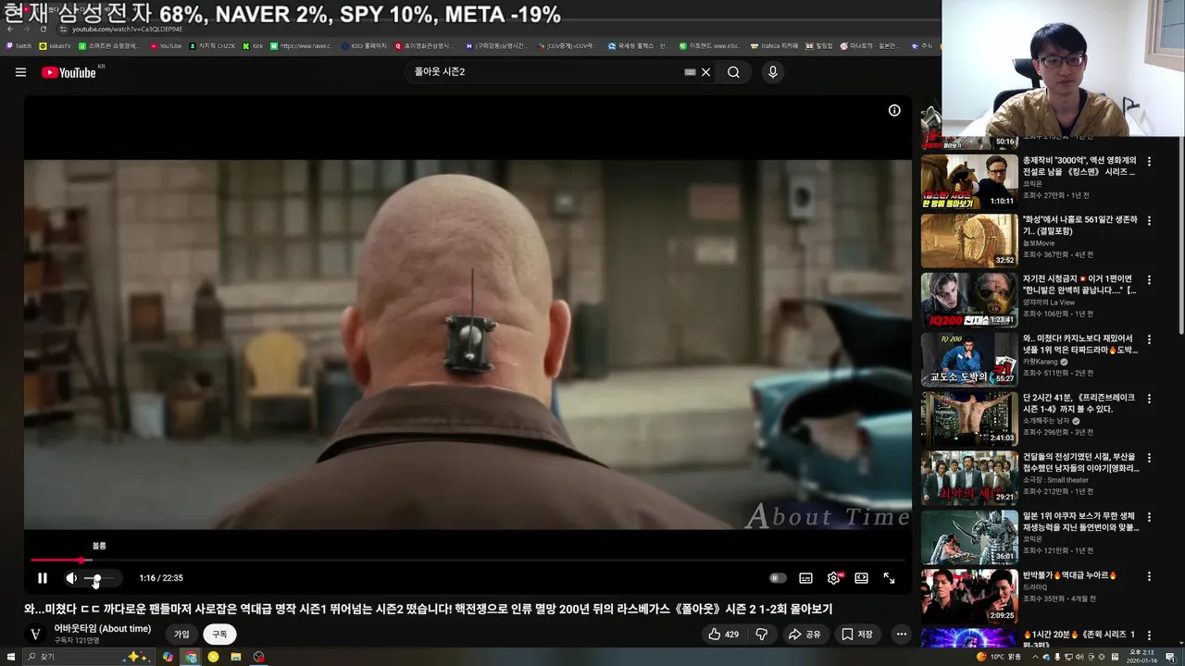1185x666 pixels.
Task: Open the Kick bookmark
Action: click(x=253, y=45)
